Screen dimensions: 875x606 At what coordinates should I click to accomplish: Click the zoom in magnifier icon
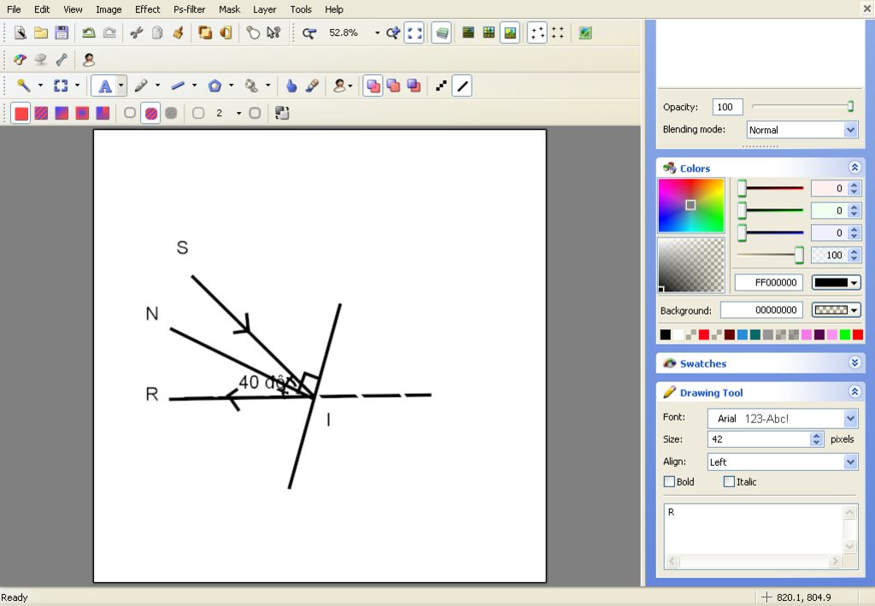(x=393, y=33)
